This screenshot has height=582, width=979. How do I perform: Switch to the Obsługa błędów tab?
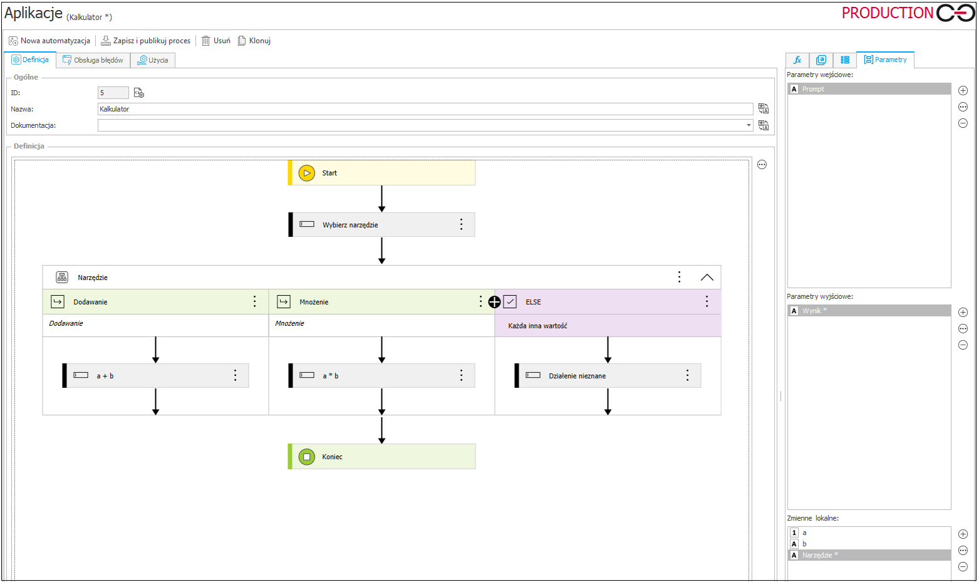(93, 60)
